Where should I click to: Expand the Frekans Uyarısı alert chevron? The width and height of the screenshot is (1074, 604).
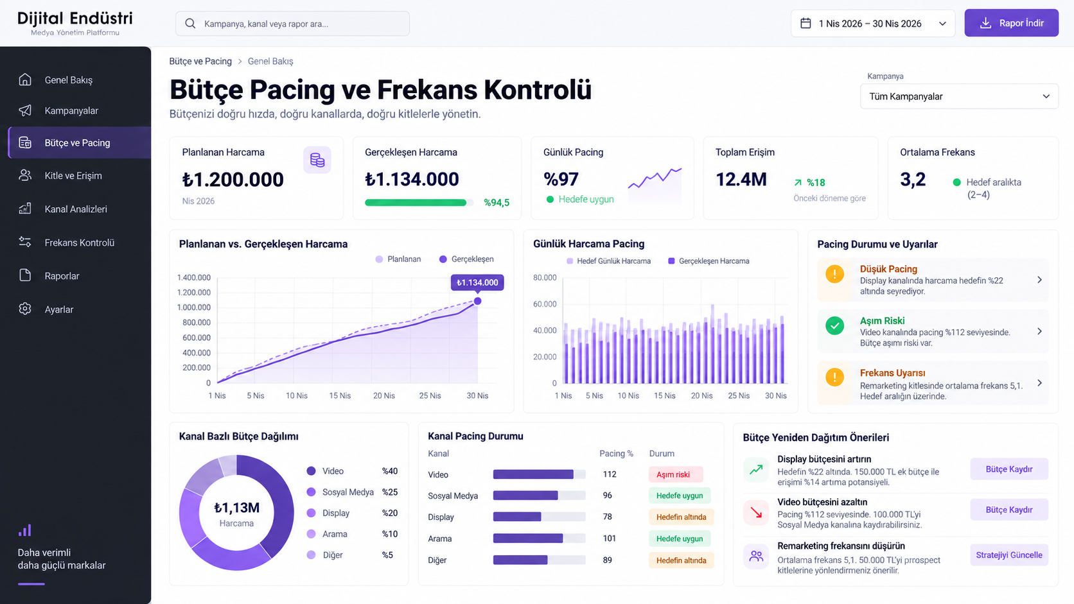point(1039,383)
